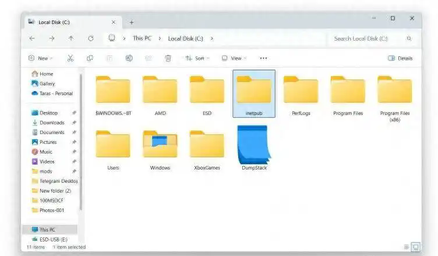Open the Sort dropdown menu

click(195, 58)
